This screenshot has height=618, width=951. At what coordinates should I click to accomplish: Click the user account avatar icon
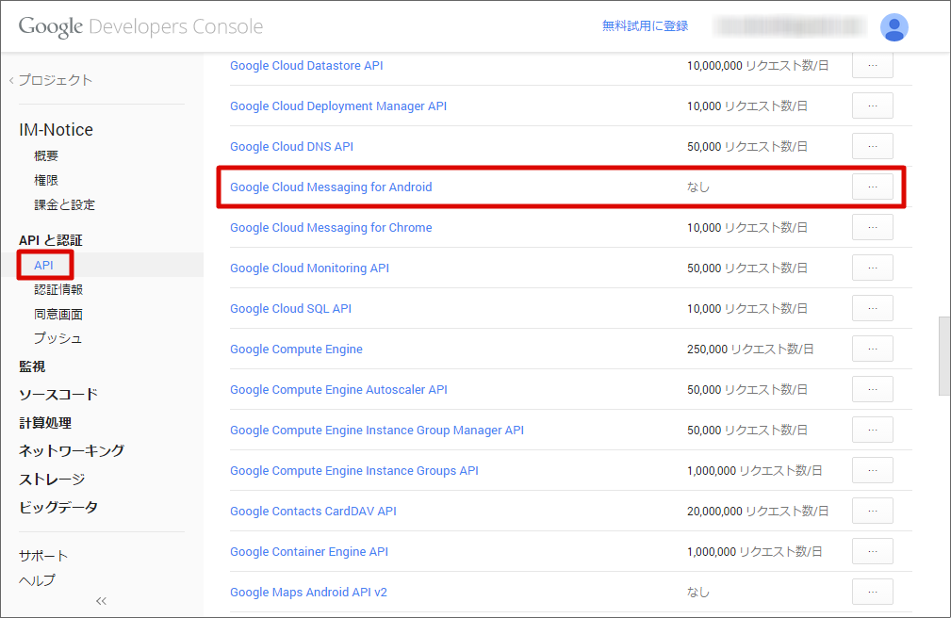(894, 27)
